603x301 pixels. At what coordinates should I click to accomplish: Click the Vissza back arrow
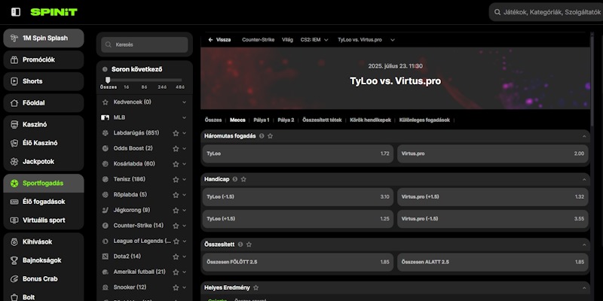click(x=210, y=40)
